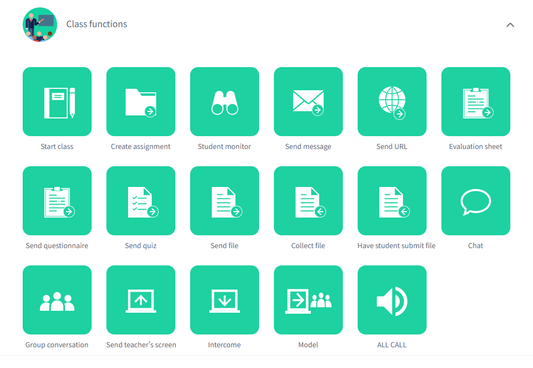
Task: Click the Start class notebook icon
Action: (x=57, y=102)
